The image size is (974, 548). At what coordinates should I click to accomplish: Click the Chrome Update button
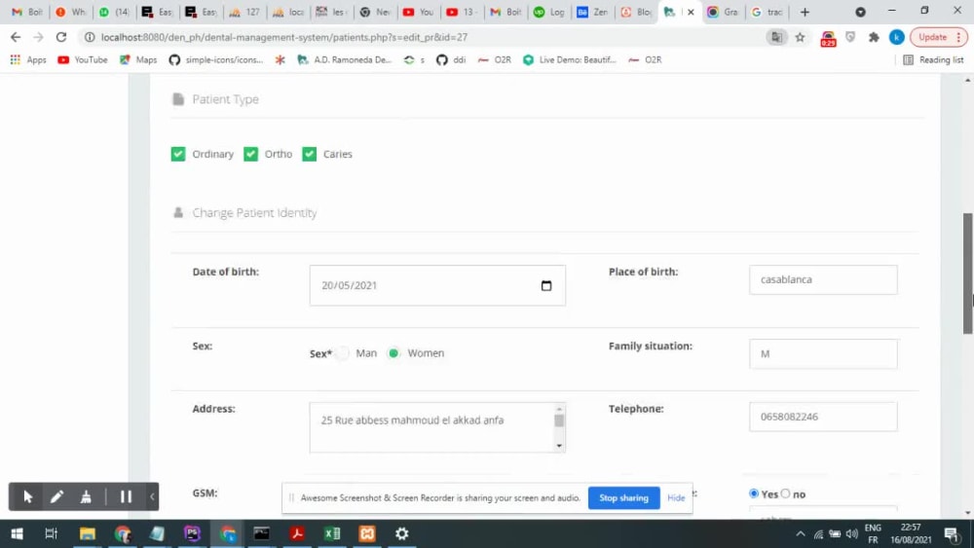[x=939, y=37]
